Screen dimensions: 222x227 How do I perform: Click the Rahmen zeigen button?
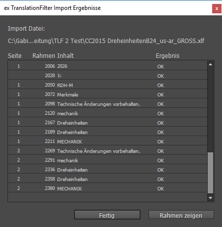coord(181,215)
